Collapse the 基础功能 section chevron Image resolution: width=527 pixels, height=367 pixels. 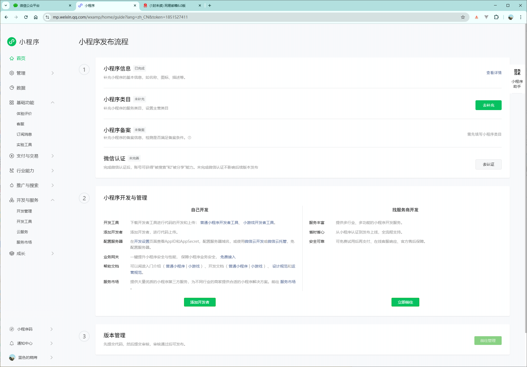53,102
